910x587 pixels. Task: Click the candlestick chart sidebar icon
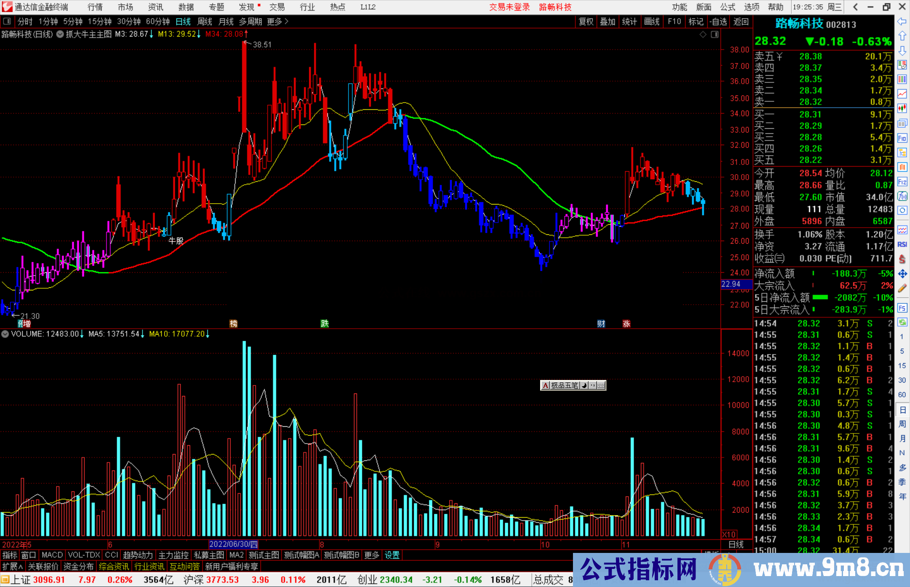click(902, 109)
